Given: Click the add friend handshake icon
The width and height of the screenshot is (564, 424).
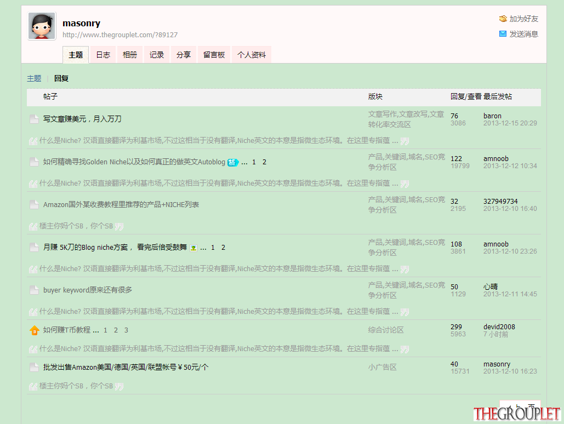Looking at the screenshot, I should point(503,19).
